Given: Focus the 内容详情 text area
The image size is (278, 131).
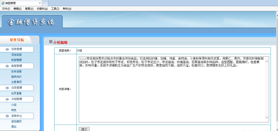Looking at the screenshot, I should click(174, 89).
